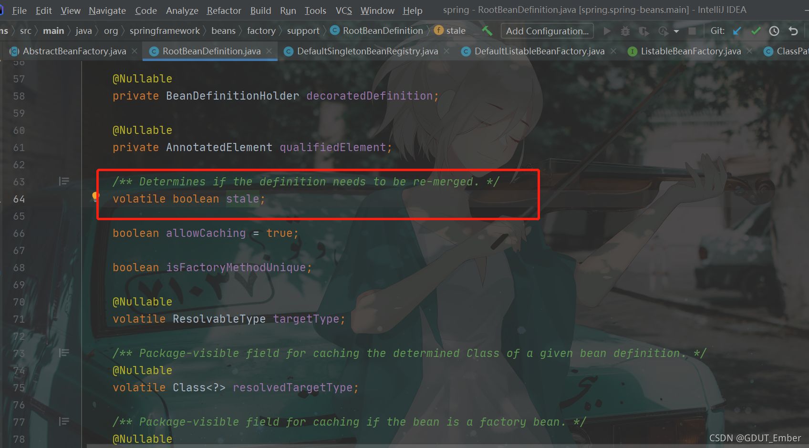Click the isFactoryMethodUnique field name

(236, 267)
